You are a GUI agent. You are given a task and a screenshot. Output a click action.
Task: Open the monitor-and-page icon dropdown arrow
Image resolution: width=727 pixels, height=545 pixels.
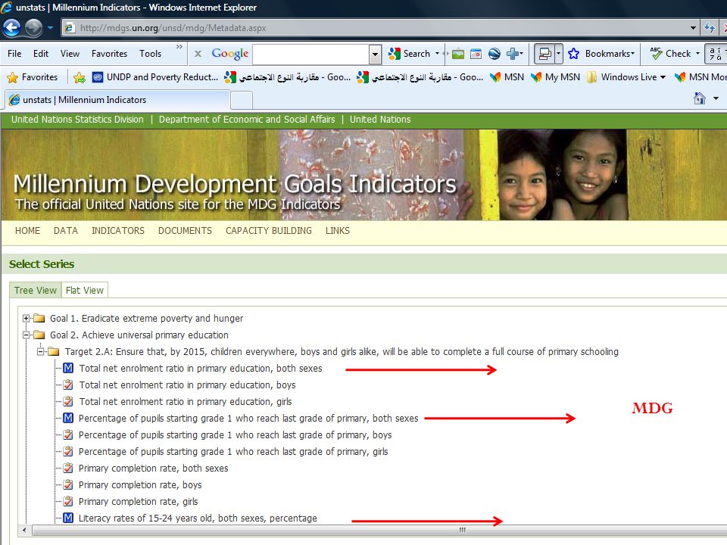[x=558, y=54]
